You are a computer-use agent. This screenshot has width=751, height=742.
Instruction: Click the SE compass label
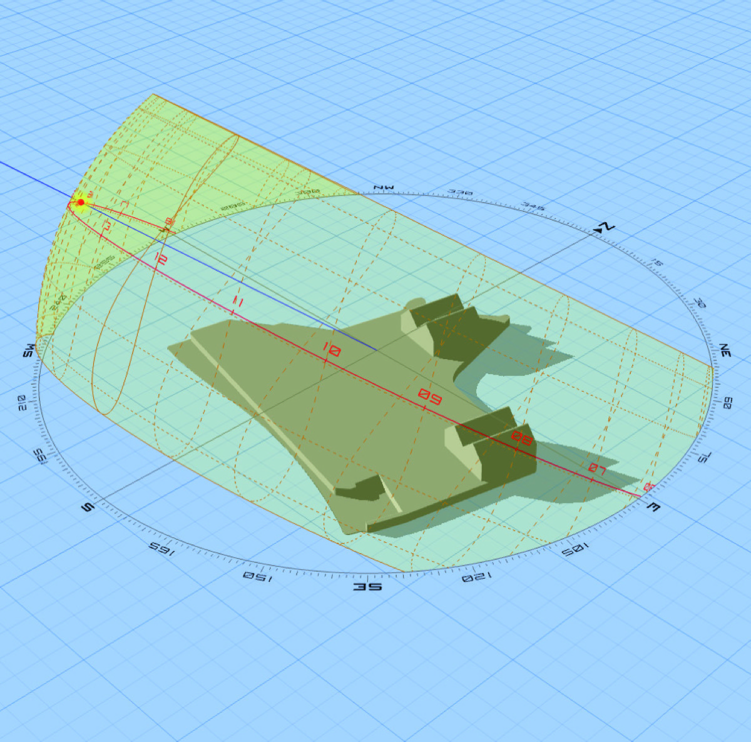(x=367, y=586)
